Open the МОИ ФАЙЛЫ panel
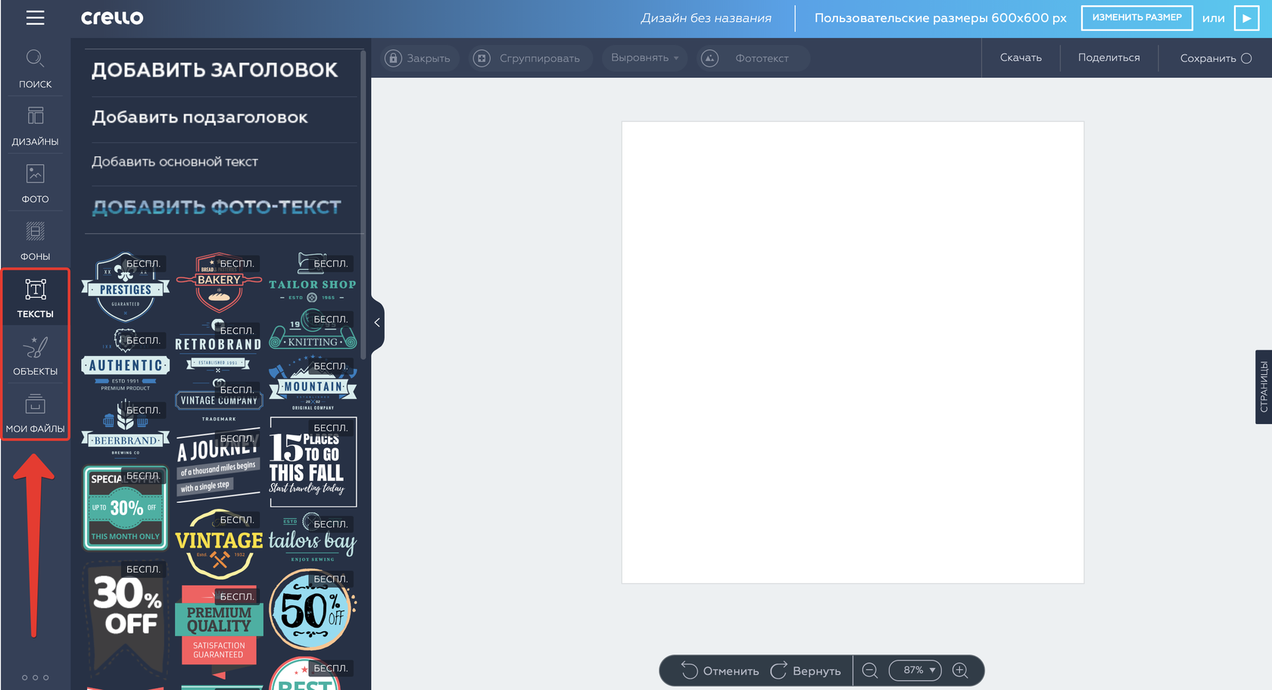The image size is (1272, 690). click(x=35, y=414)
